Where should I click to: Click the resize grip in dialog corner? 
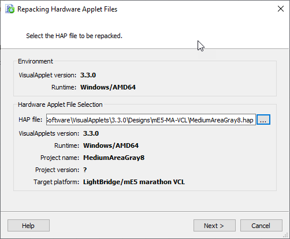tap(286, 235)
